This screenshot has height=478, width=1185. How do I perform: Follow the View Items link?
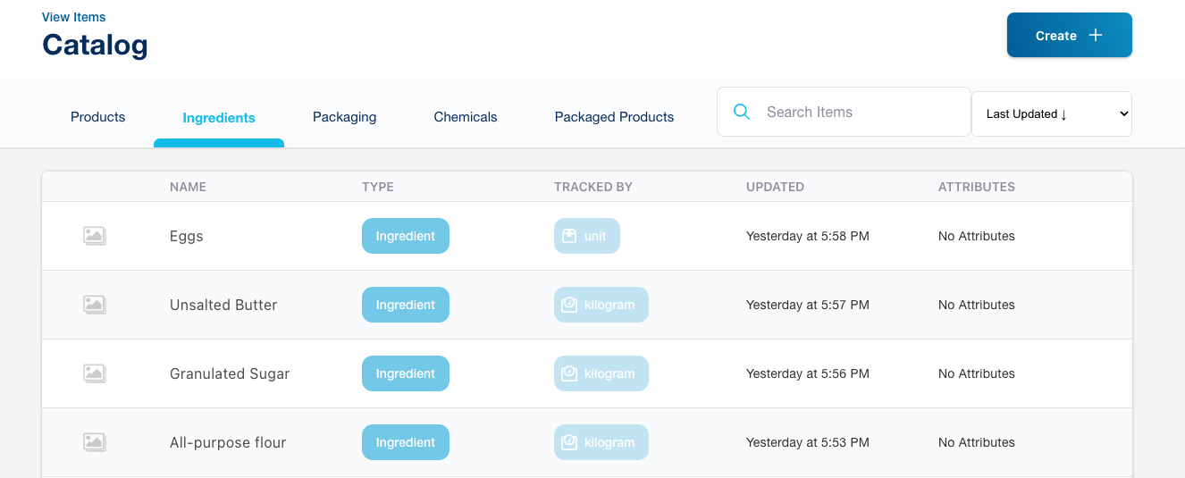[74, 17]
